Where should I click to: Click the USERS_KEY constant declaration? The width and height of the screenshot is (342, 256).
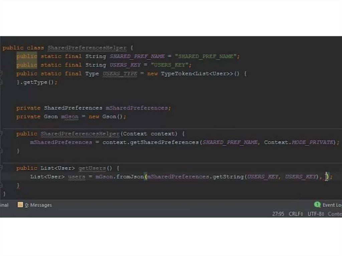(x=125, y=65)
